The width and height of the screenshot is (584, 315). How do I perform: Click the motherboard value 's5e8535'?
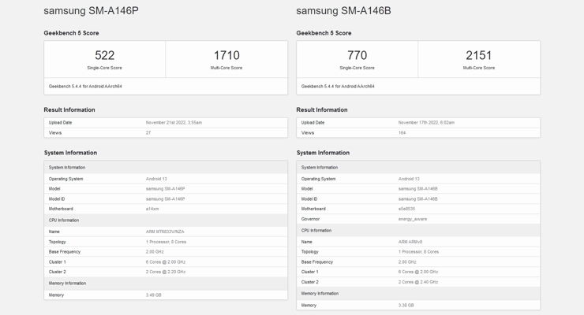(x=406, y=209)
